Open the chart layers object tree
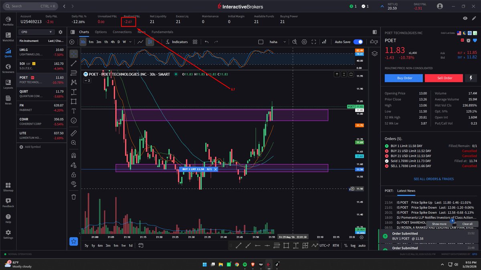 (x=374, y=53)
